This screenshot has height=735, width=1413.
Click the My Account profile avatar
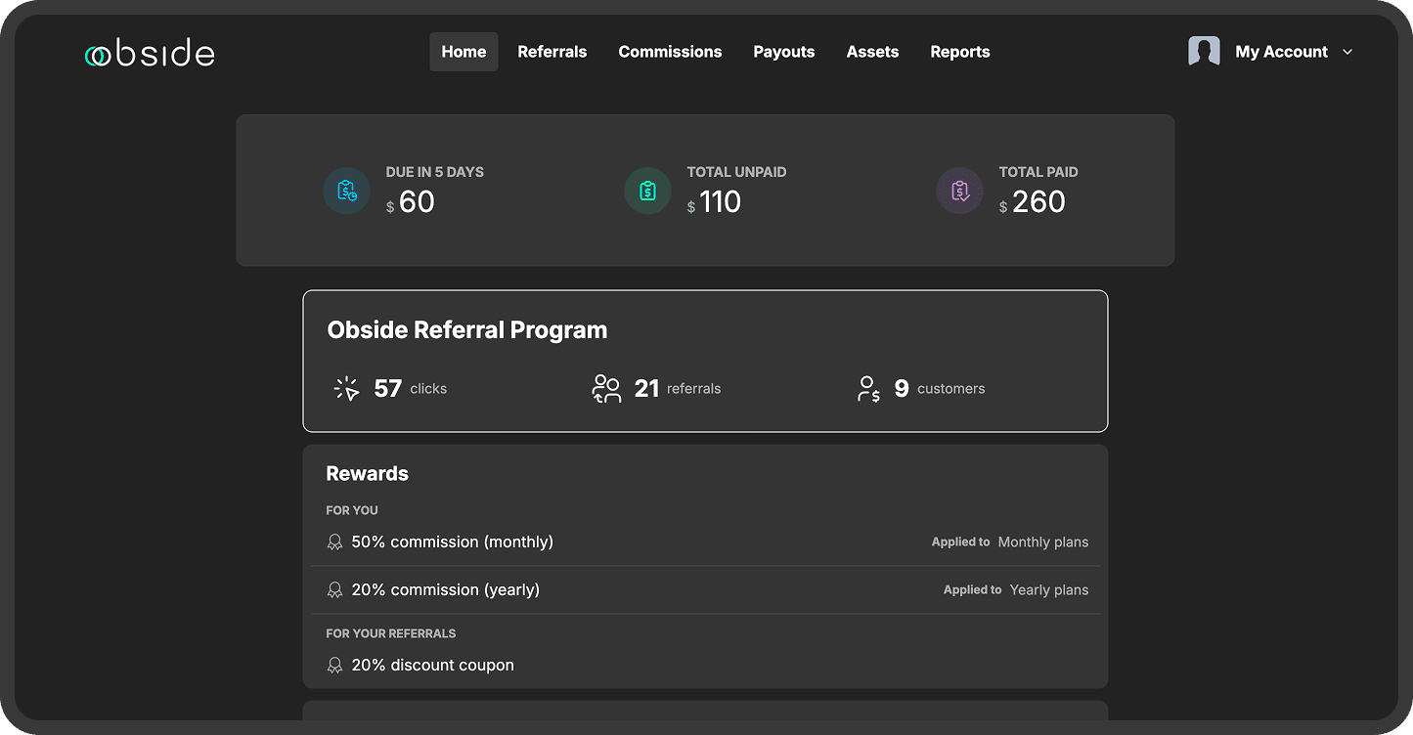(x=1204, y=50)
